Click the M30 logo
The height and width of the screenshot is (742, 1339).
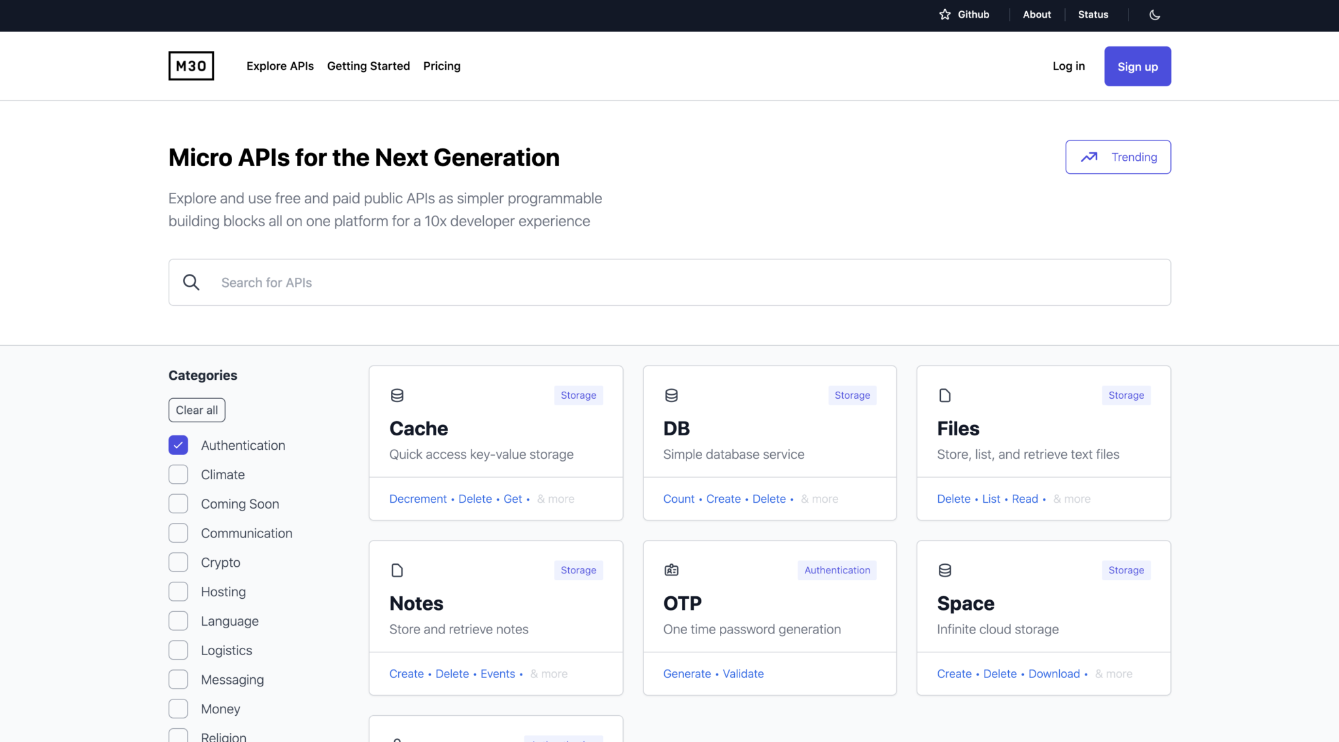click(x=190, y=65)
